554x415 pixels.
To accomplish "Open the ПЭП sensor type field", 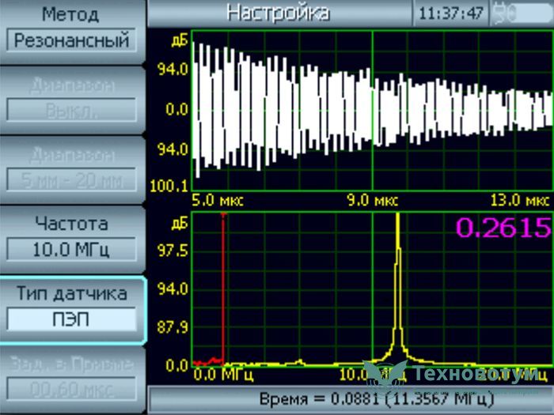I will tap(71, 319).
